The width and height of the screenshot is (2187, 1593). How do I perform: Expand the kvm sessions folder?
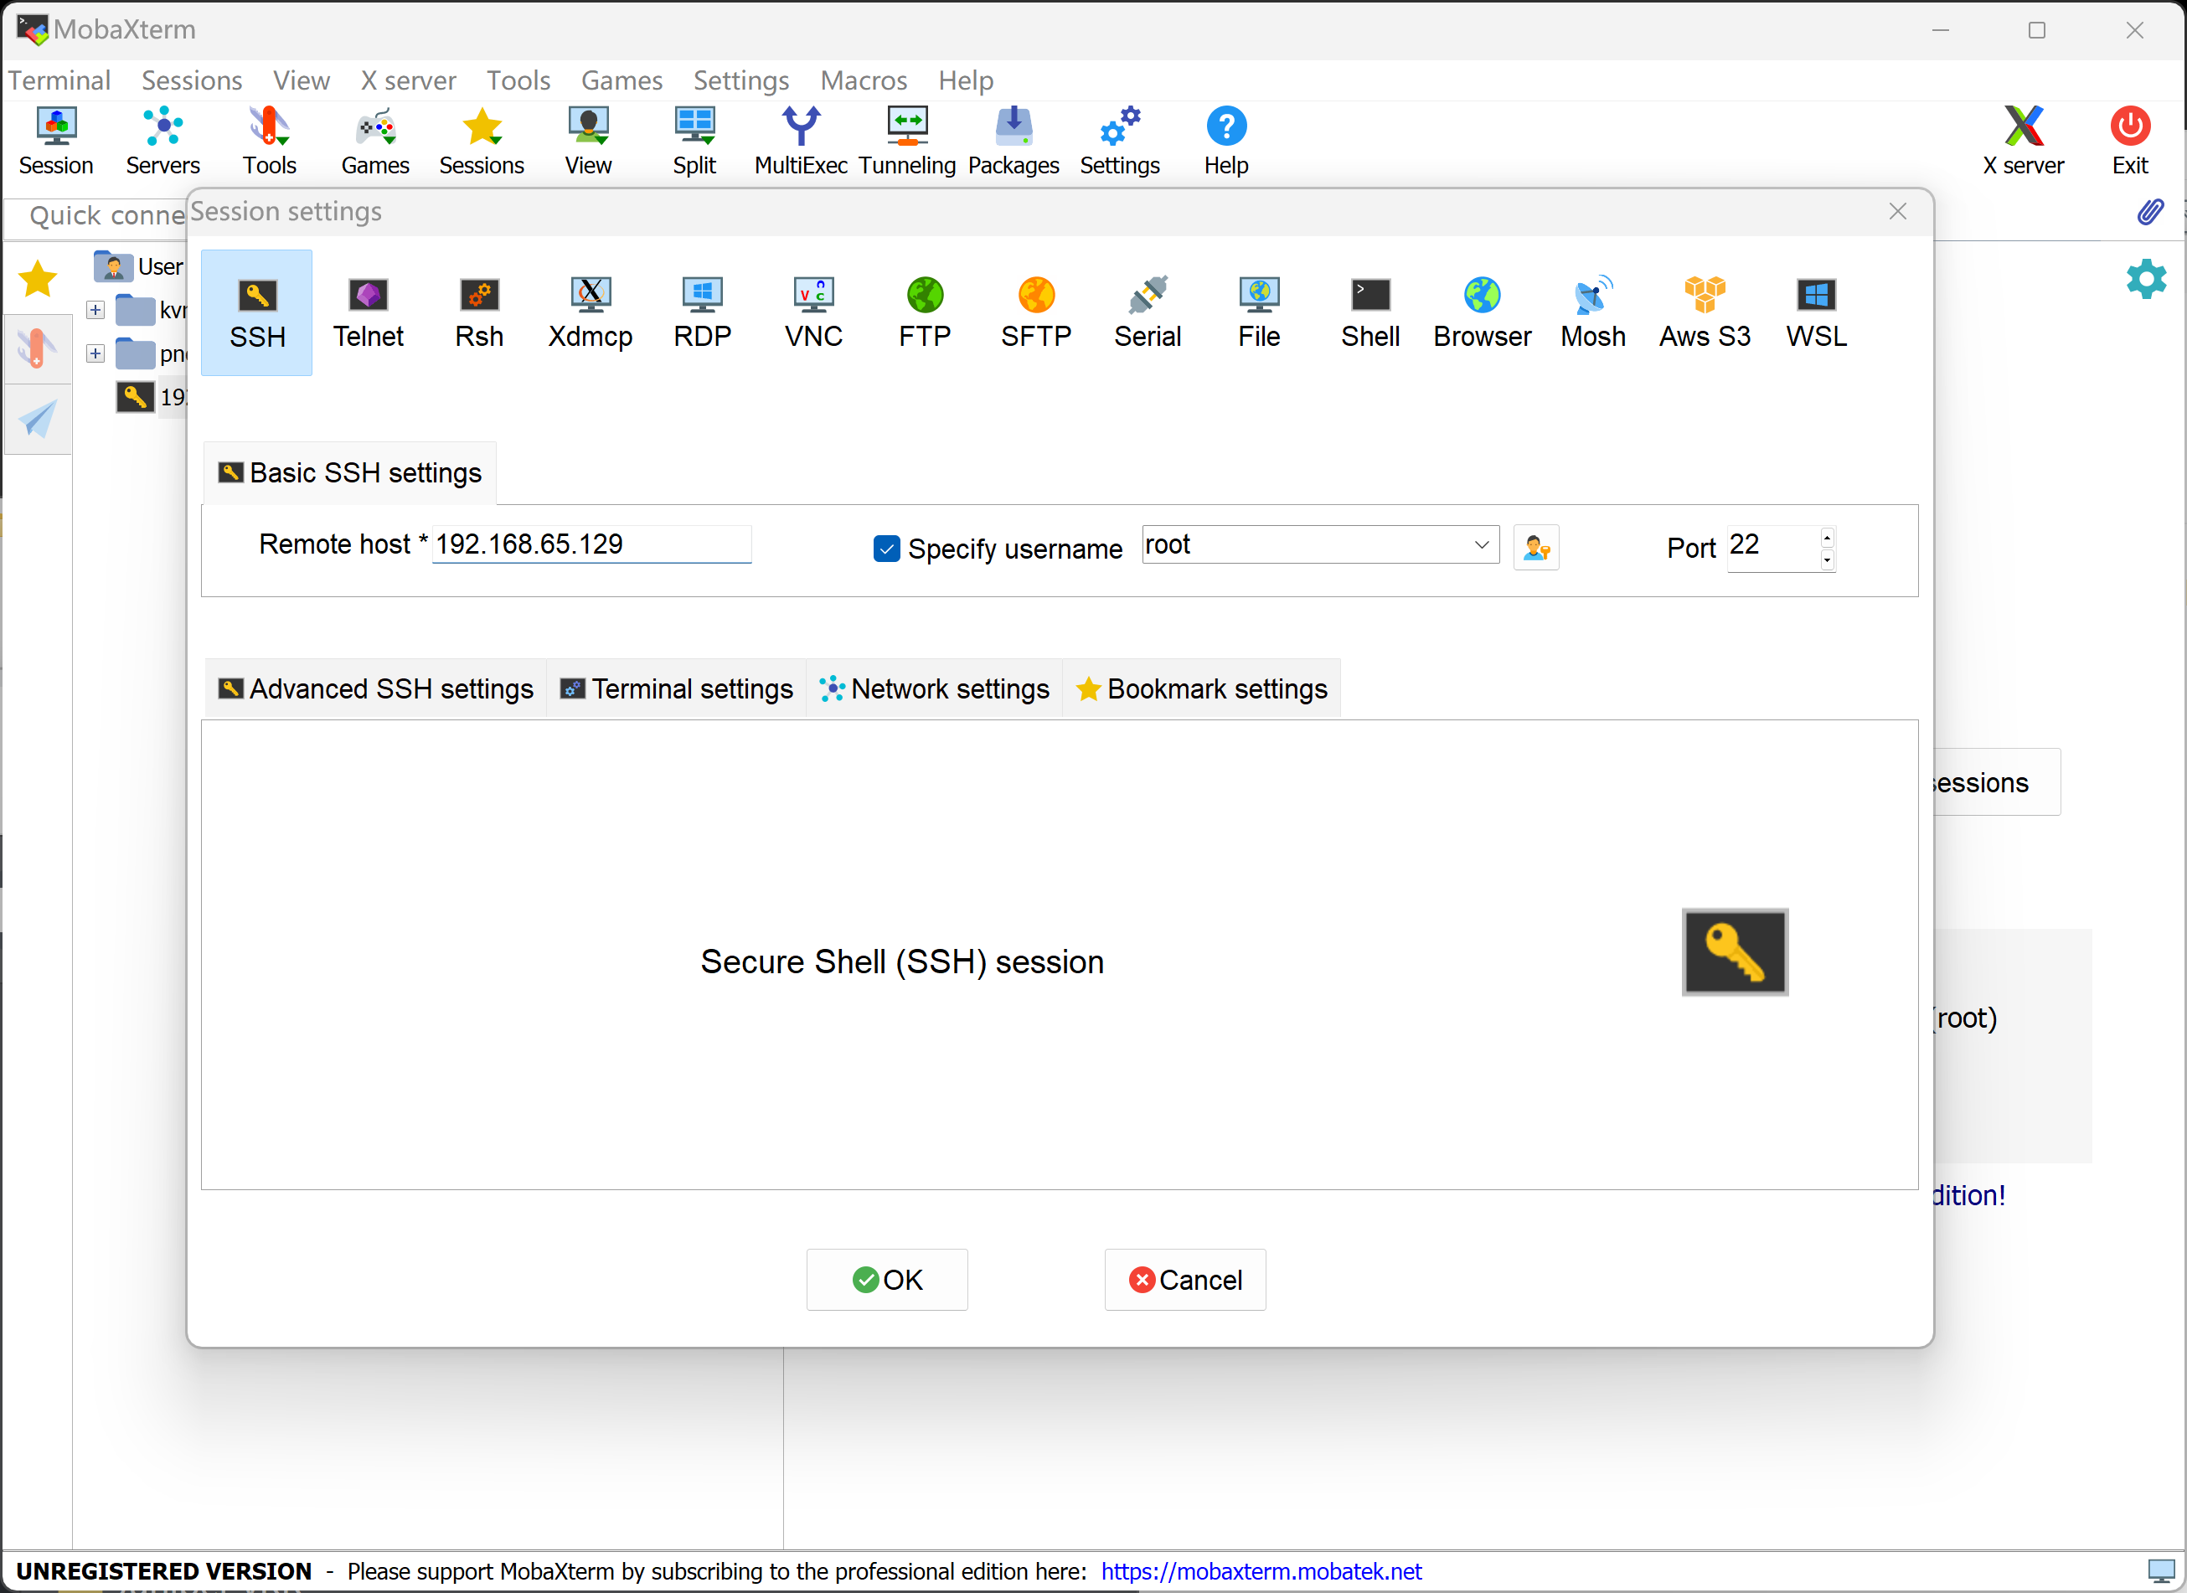coord(95,310)
